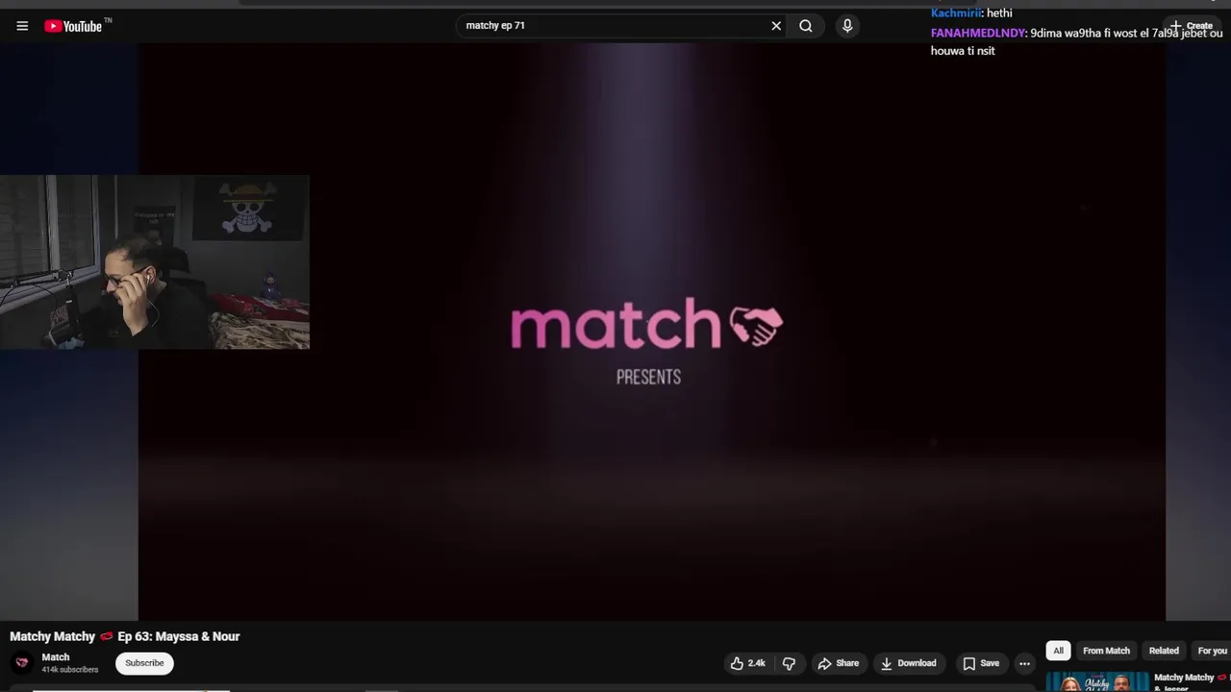Dislike the video with thumbs down
The image size is (1231, 692).
[x=789, y=663]
